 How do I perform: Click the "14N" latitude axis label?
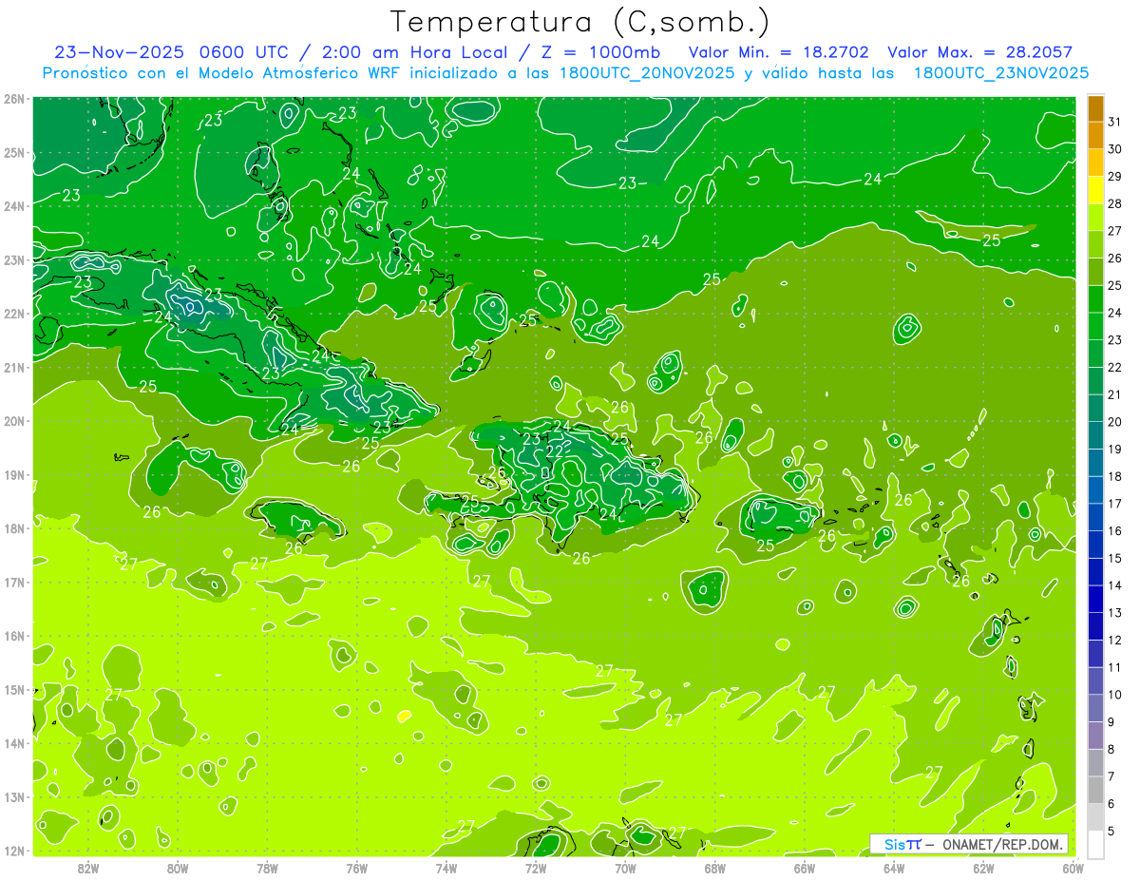pos(14,743)
